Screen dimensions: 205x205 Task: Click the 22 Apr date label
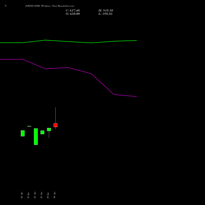(x=22, y=195)
